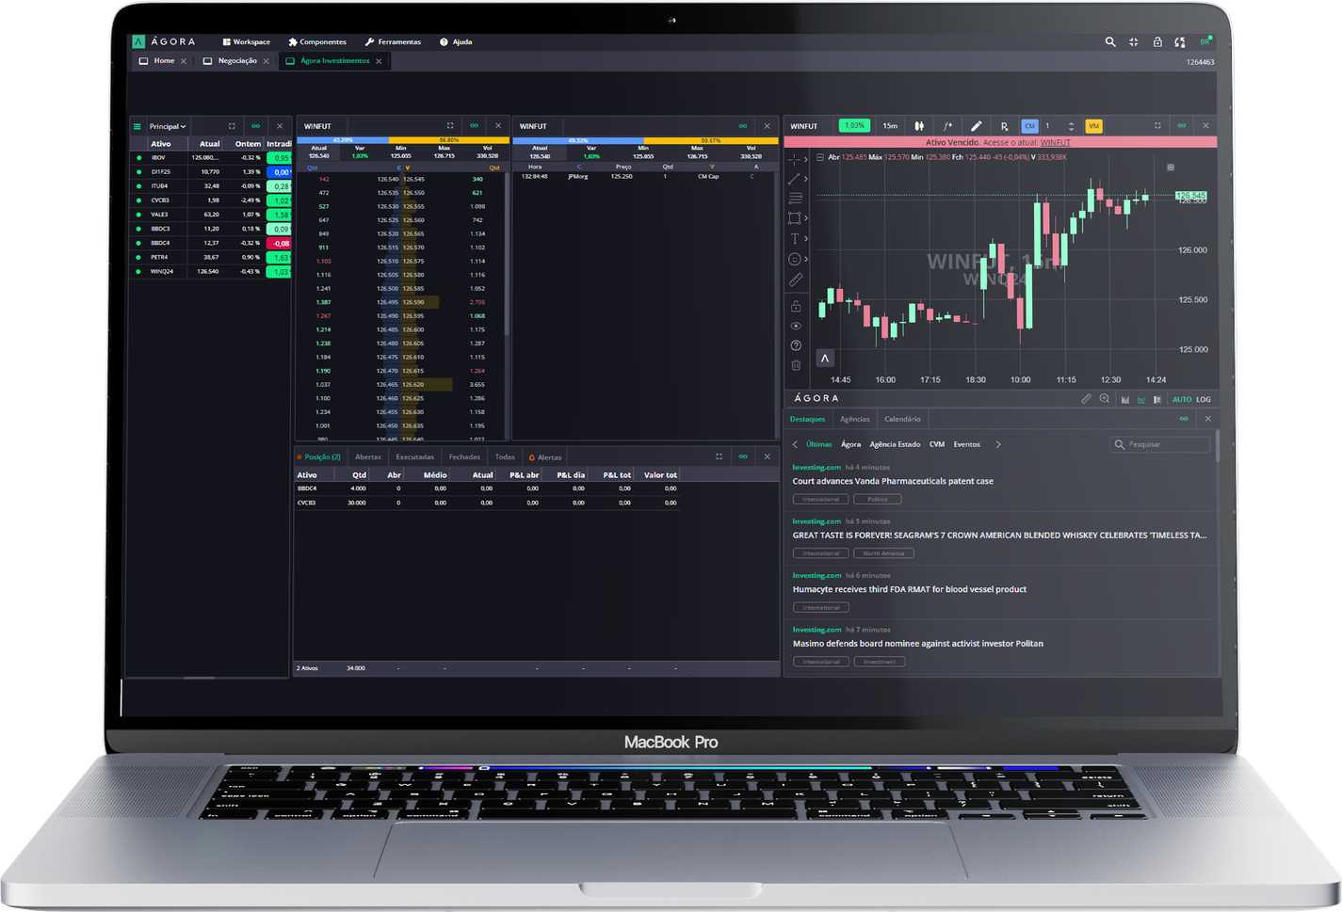Toggle LOG scale on the chart
Image resolution: width=1342 pixels, height=912 pixels.
tap(1204, 399)
